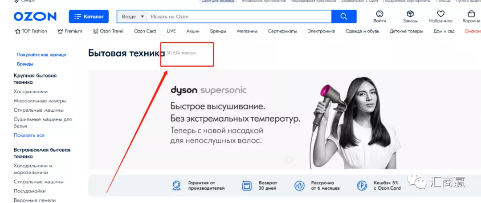
Task: Select the second banner carousel dot
Action: [289, 159]
